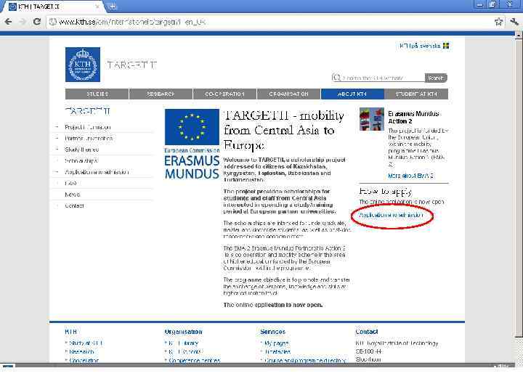Viewport: 523px width, 392px height.
Task: Reload the page with refresh icon
Action: point(37,22)
